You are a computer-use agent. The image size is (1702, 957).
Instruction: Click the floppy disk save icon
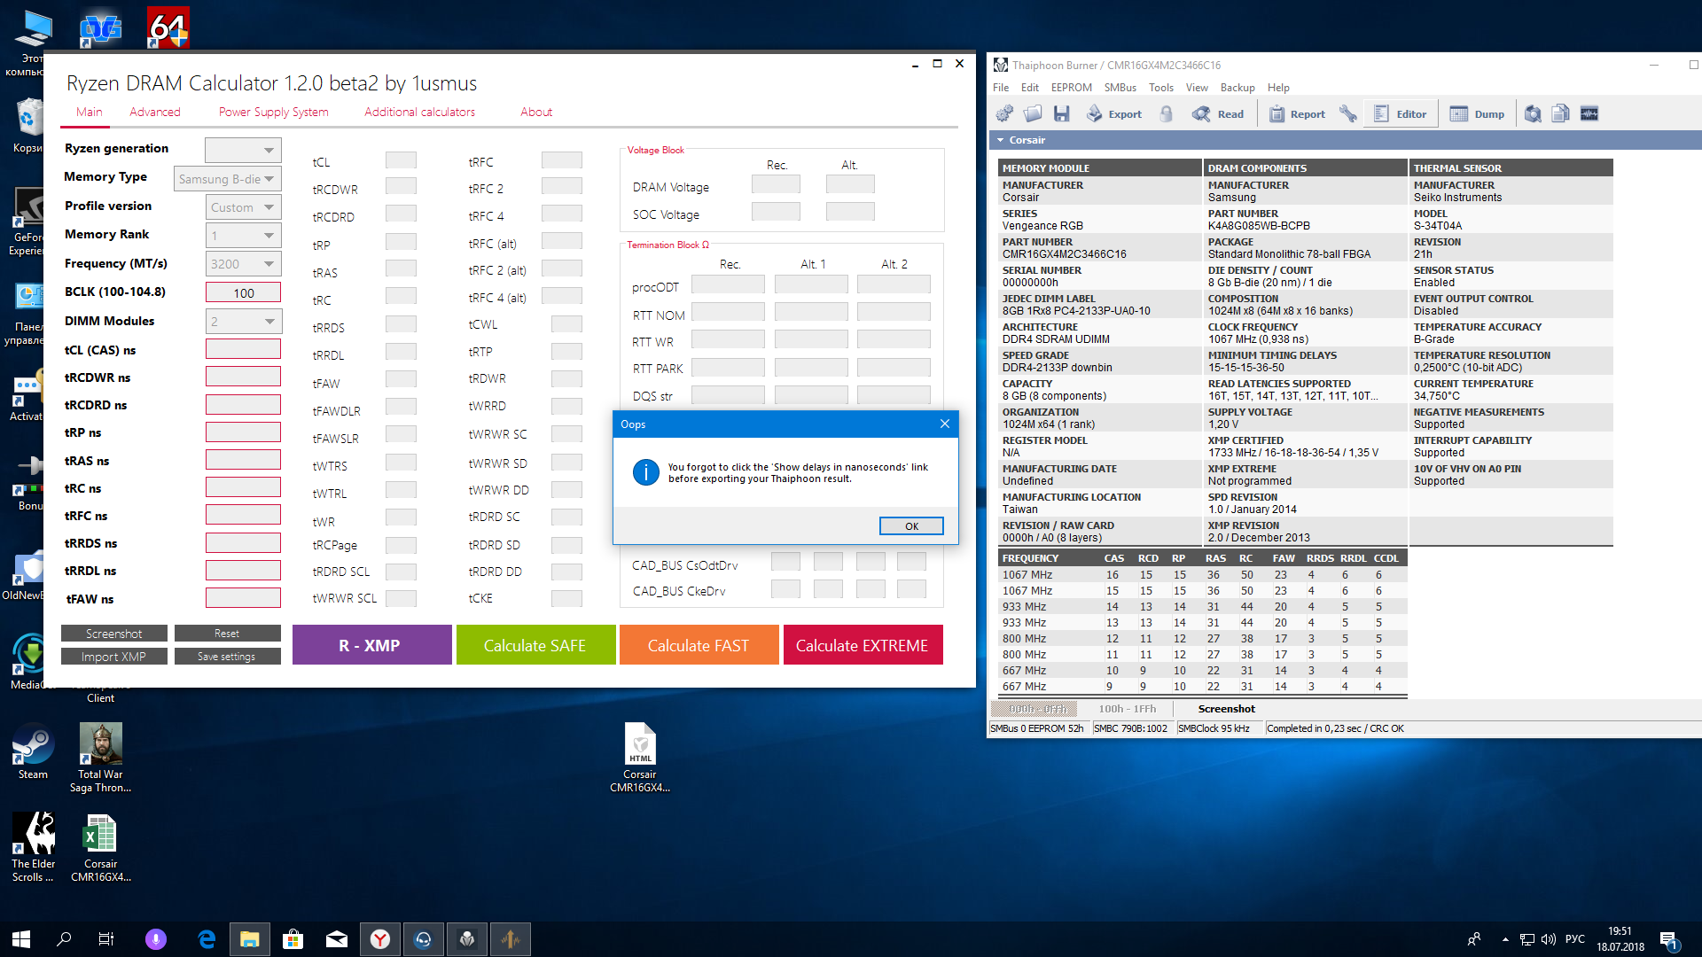(x=1061, y=113)
